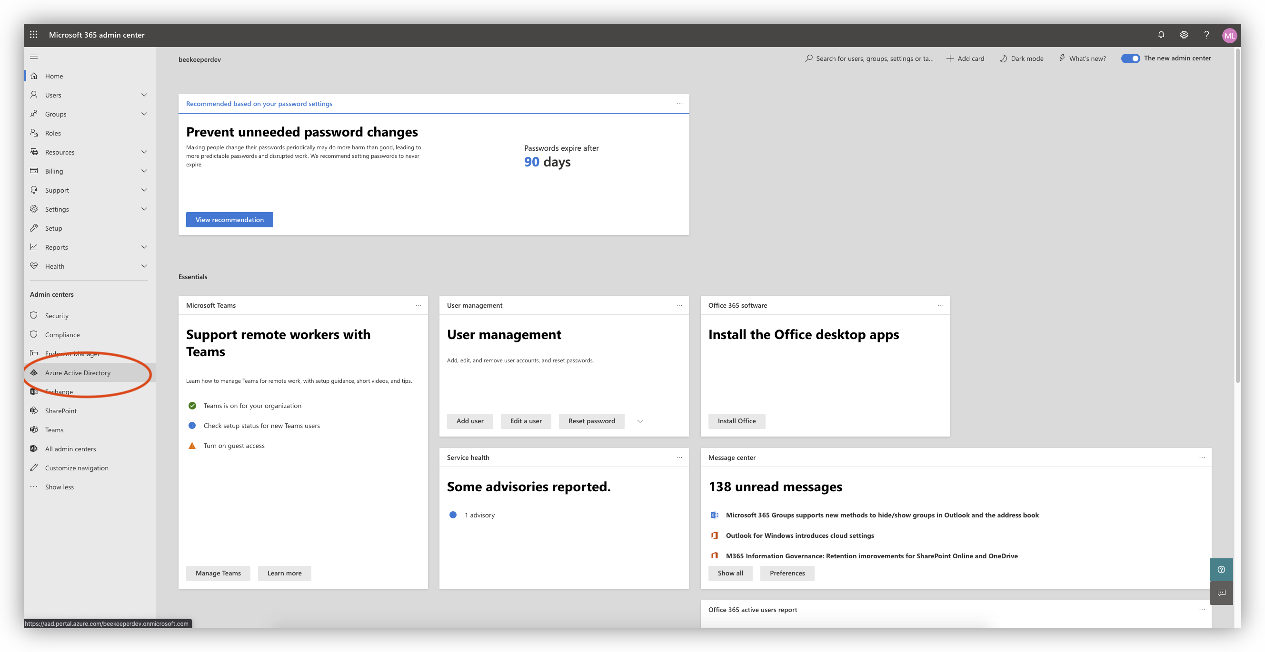The image size is (1265, 652).
Task: Open Exchange admin center
Action: coord(90,391)
